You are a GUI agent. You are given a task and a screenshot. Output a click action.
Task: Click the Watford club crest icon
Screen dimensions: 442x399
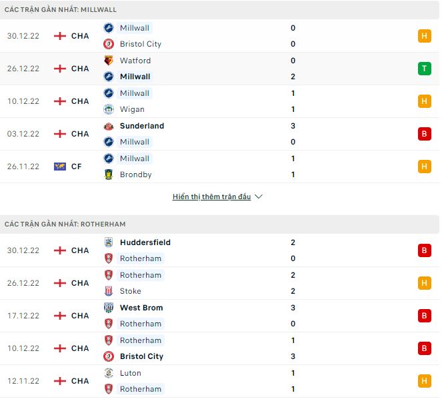[x=108, y=61]
